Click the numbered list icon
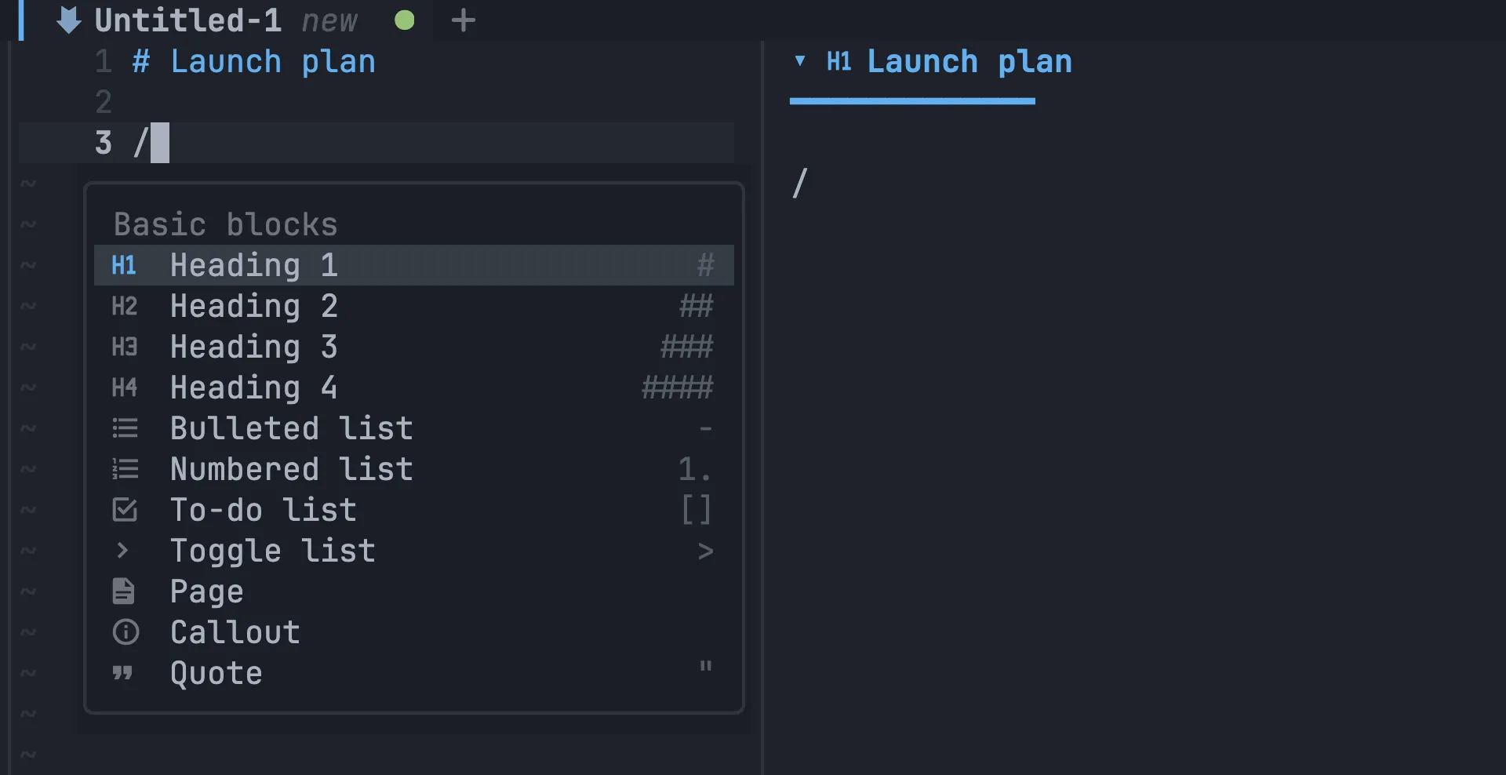 (125, 469)
